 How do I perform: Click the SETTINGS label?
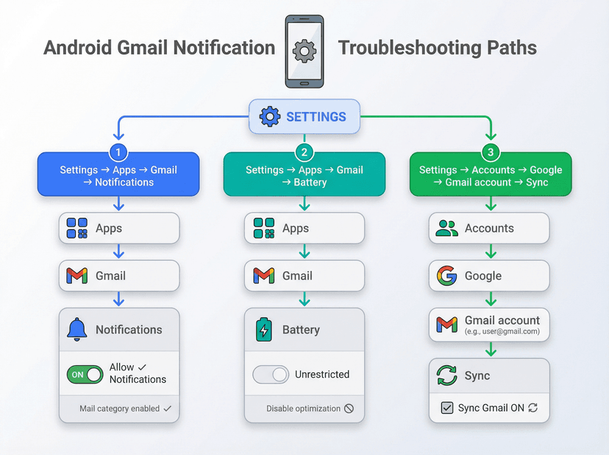coord(316,116)
